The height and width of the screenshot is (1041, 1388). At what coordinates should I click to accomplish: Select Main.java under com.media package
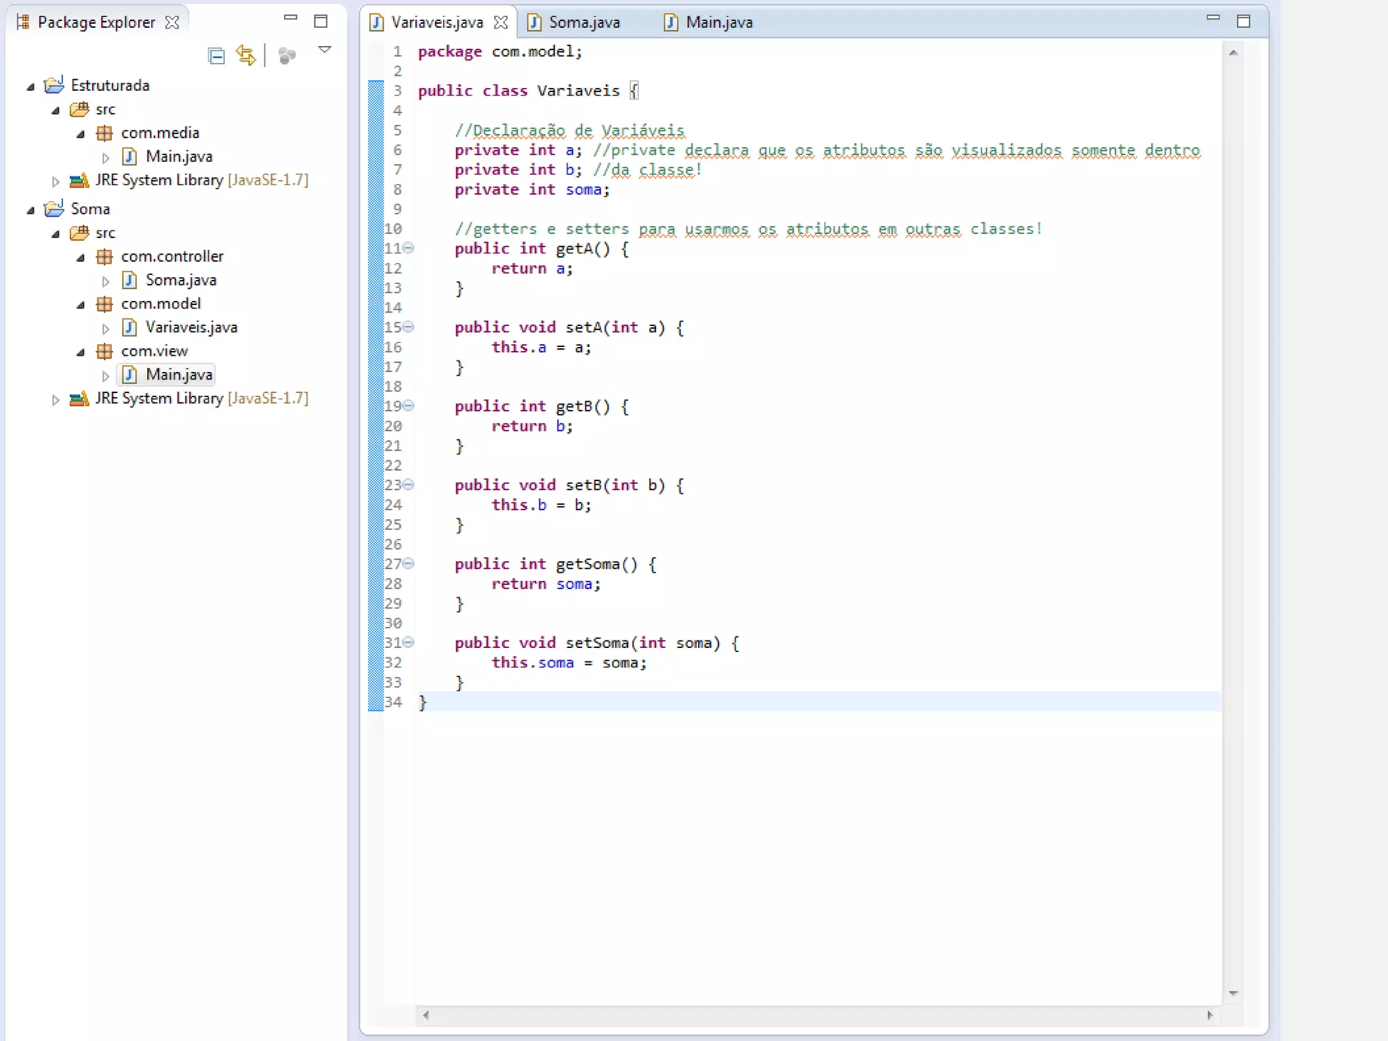click(x=179, y=157)
